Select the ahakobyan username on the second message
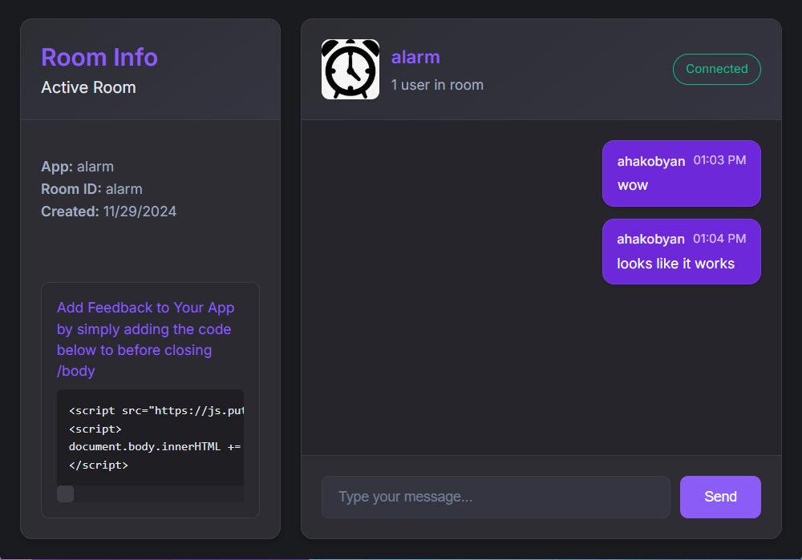Image resolution: width=802 pixels, height=560 pixels. click(x=650, y=239)
